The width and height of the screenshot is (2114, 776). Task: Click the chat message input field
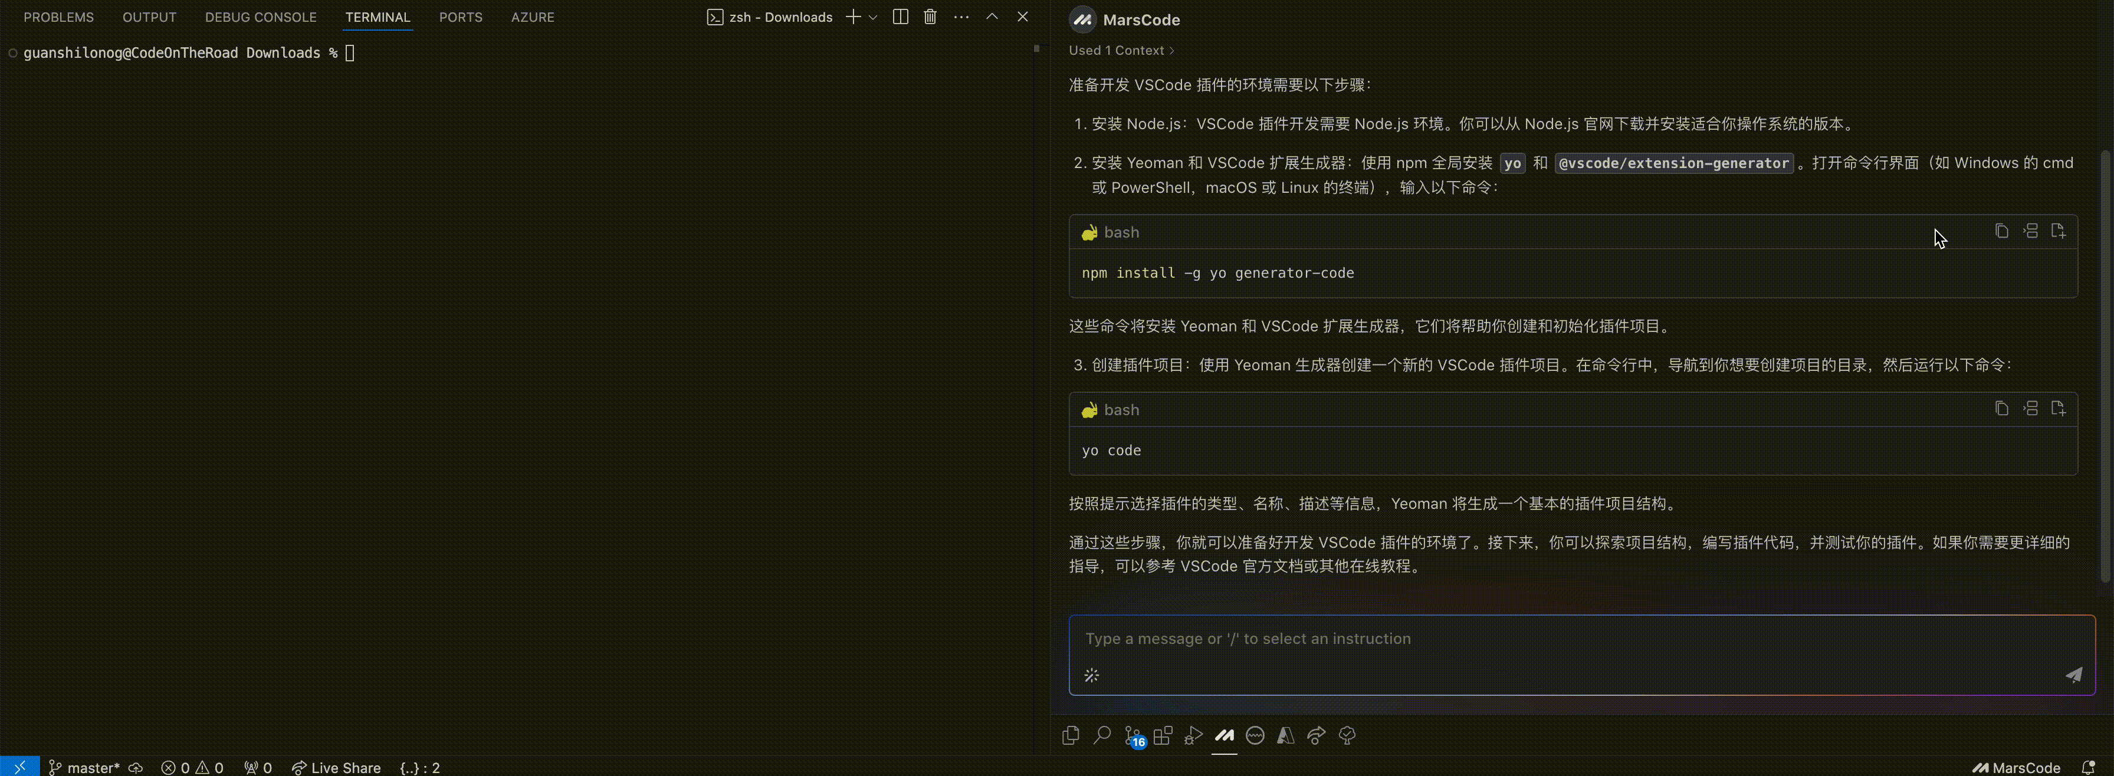click(1559, 639)
